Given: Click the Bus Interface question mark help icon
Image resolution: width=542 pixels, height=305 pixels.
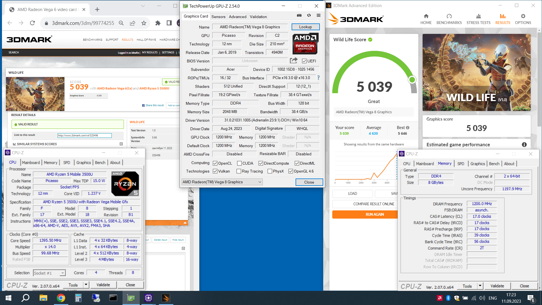Looking at the screenshot, I should point(318,78).
